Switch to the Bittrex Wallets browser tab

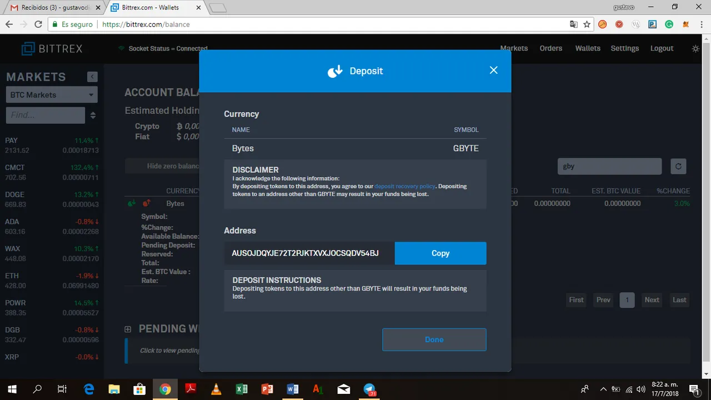point(157,8)
